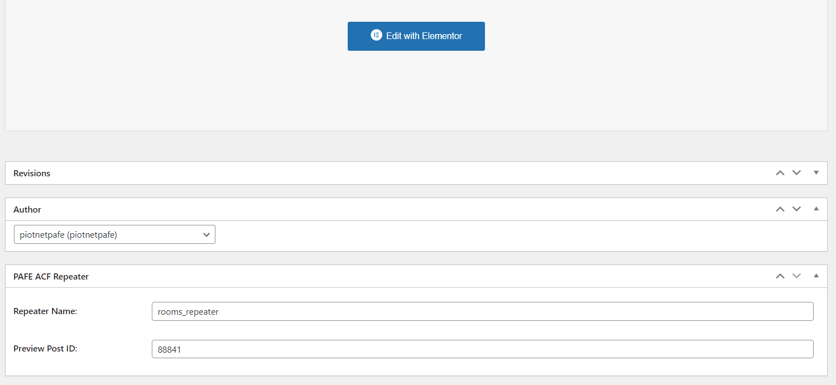The width and height of the screenshot is (836, 385).
Task: Click the Repeater Name label
Action: point(45,311)
